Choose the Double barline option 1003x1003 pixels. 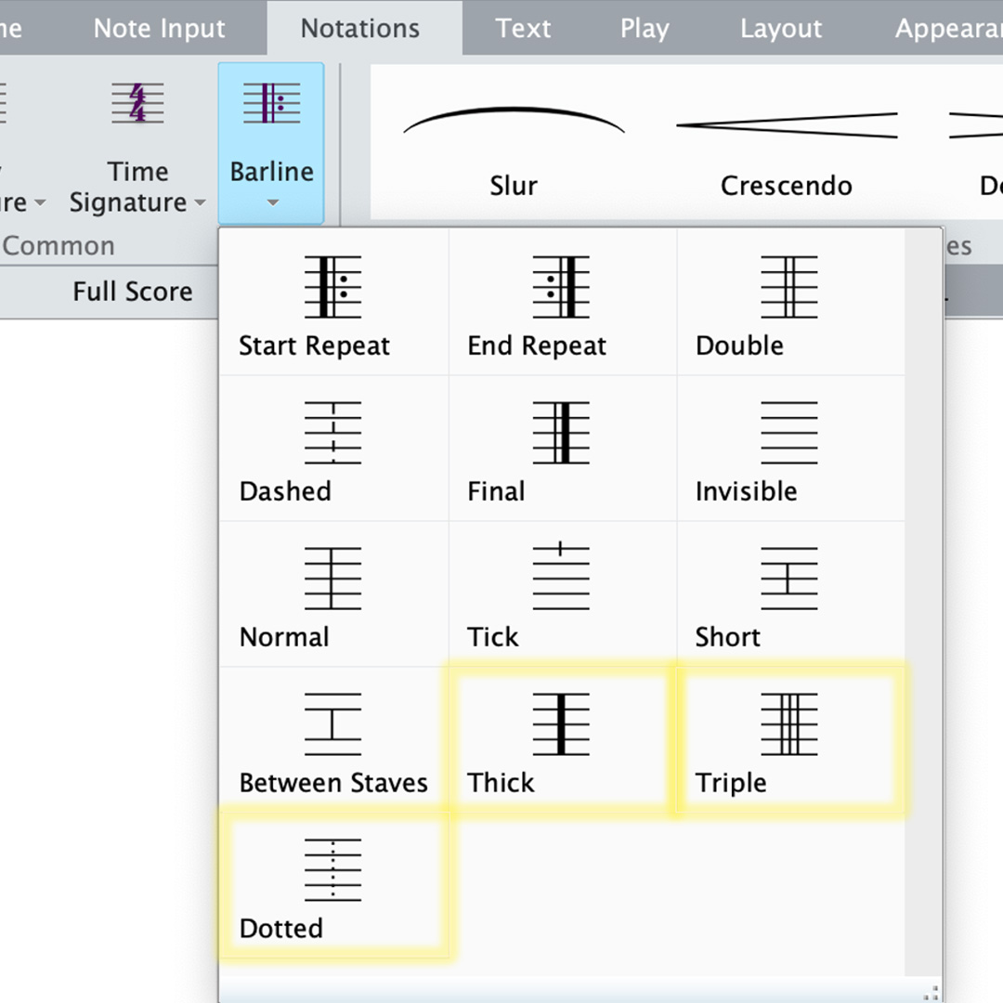790,303
